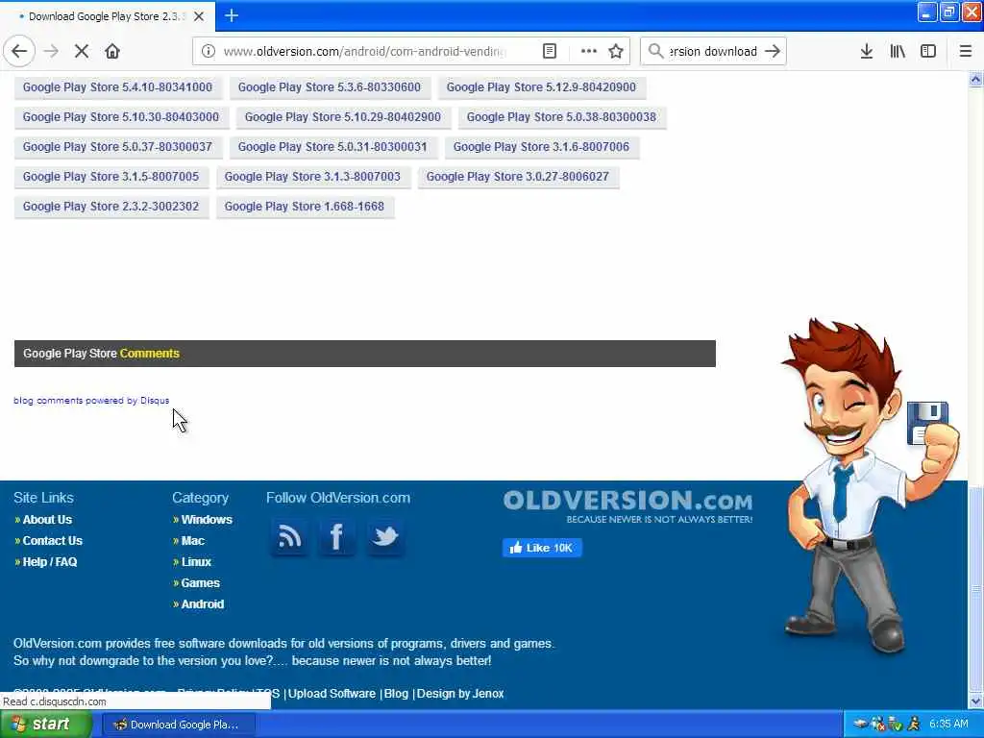Image resolution: width=984 pixels, height=738 pixels.
Task: Open Google Play Store 2.3.2-3002302
Action: pos(111,207)
